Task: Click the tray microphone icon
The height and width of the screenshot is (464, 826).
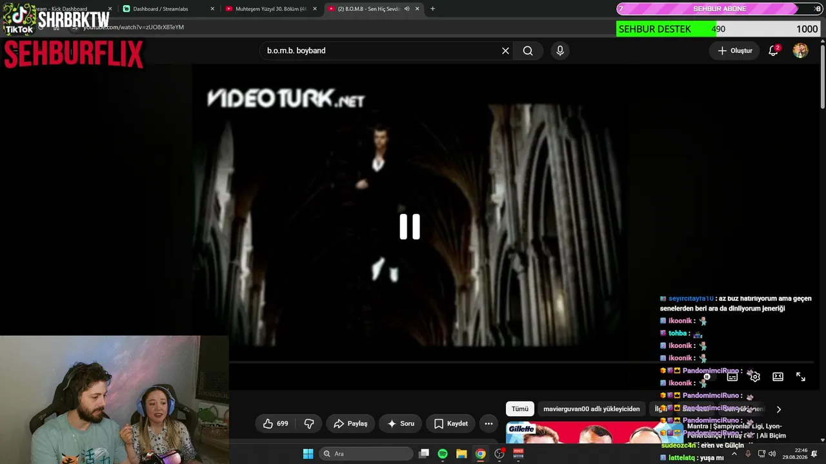Action: point(748,454)
